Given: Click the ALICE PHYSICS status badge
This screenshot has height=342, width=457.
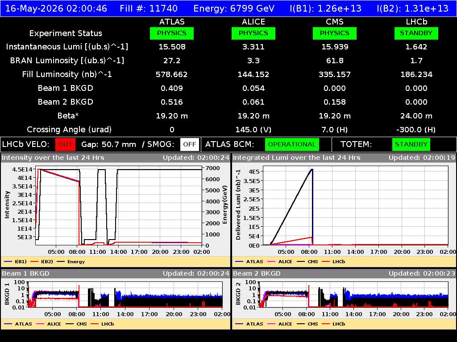Looking at the screenshot, I should pyautogui.click(x=253, y=33).
